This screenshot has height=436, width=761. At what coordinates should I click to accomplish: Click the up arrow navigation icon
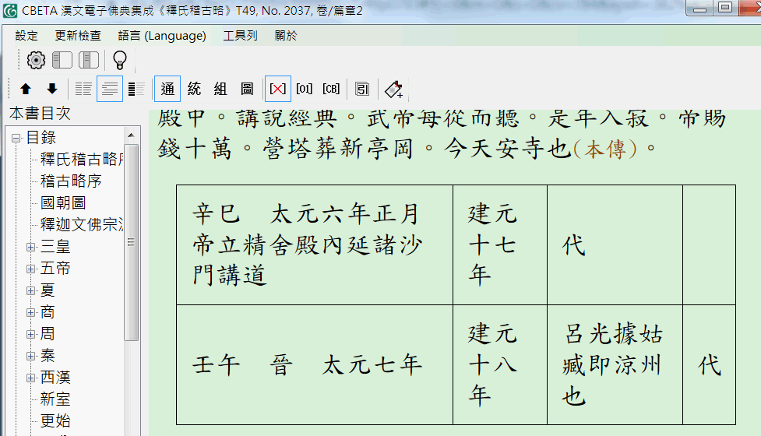(26, 90)
